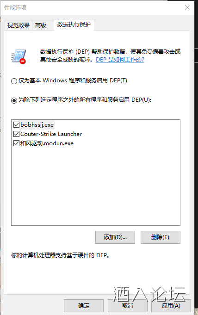Open the DEP 是如何工作的? link

120,60
